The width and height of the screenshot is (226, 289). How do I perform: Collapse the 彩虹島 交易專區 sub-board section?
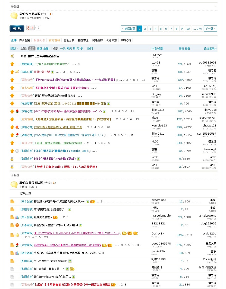point(215,6)
